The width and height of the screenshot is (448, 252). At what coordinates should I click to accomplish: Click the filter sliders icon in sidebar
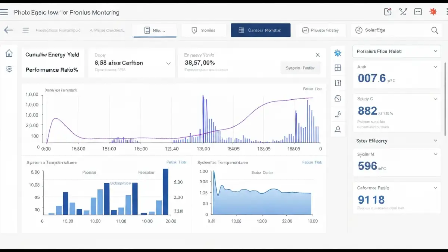click(x=9, y=69)
